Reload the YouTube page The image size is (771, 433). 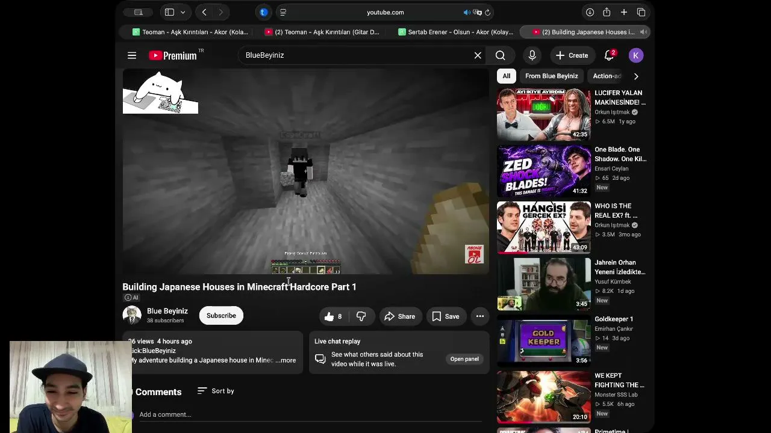point(487,12)
